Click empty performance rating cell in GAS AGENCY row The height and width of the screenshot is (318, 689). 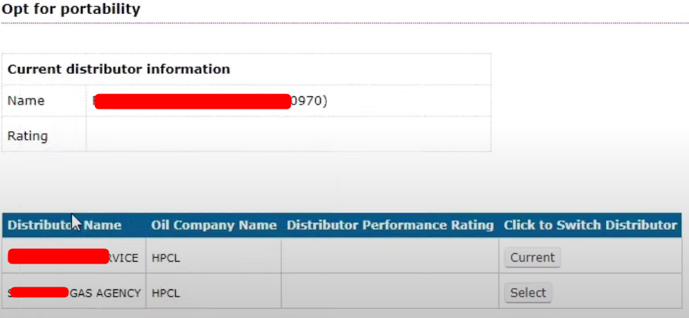pos(390,293)
